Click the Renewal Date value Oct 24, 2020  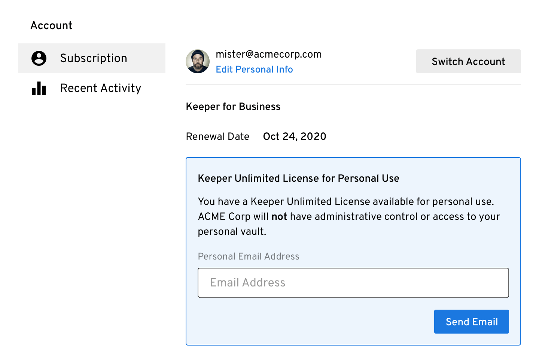(294, 136)
